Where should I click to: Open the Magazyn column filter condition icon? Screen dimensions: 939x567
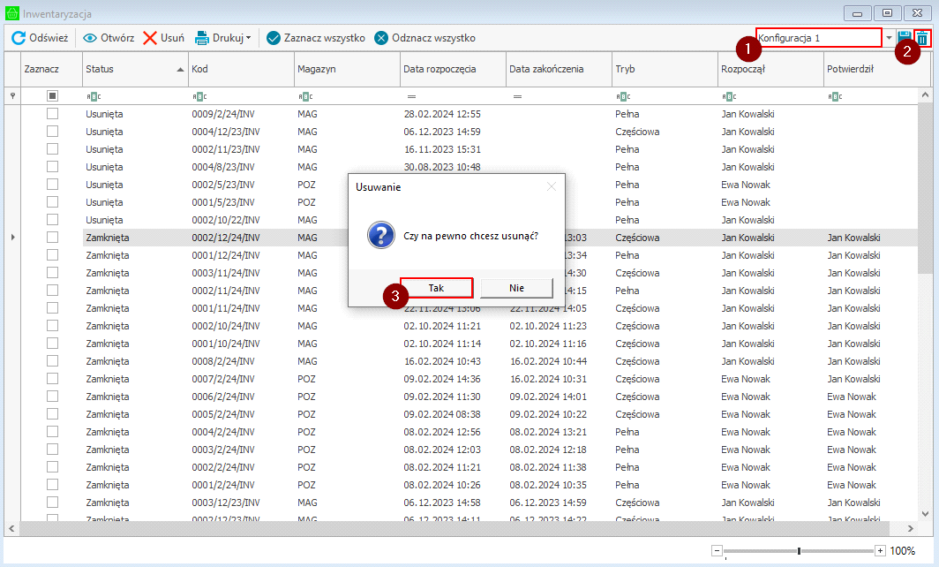pos(305,96)
